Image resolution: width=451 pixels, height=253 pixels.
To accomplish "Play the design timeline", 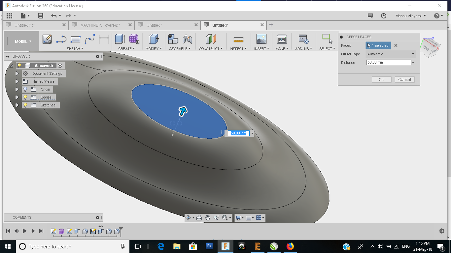I will click(24, 231).
